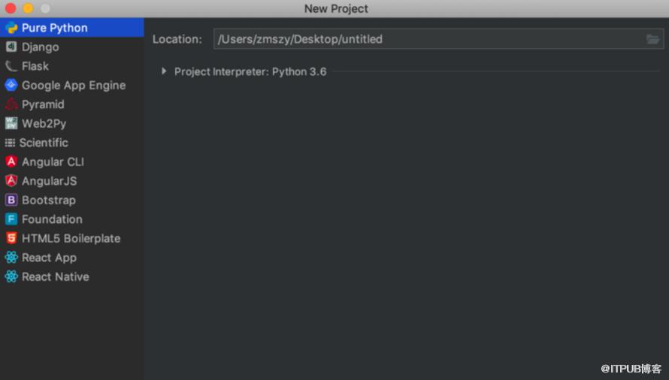Image resolution: width=669 pixels, height=380 pixels.
Task: Click the Web2Py icon
Action: (11, 123)
